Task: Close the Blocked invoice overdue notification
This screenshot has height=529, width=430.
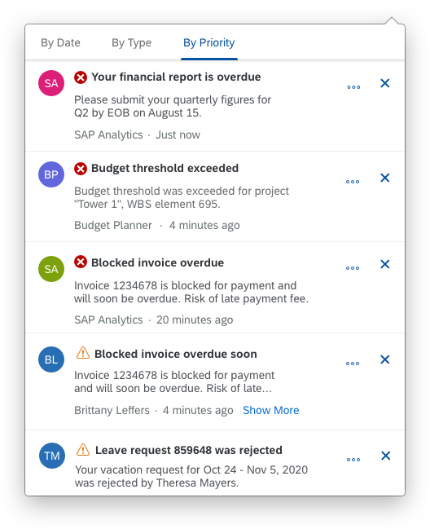Action: pos(385,264)
